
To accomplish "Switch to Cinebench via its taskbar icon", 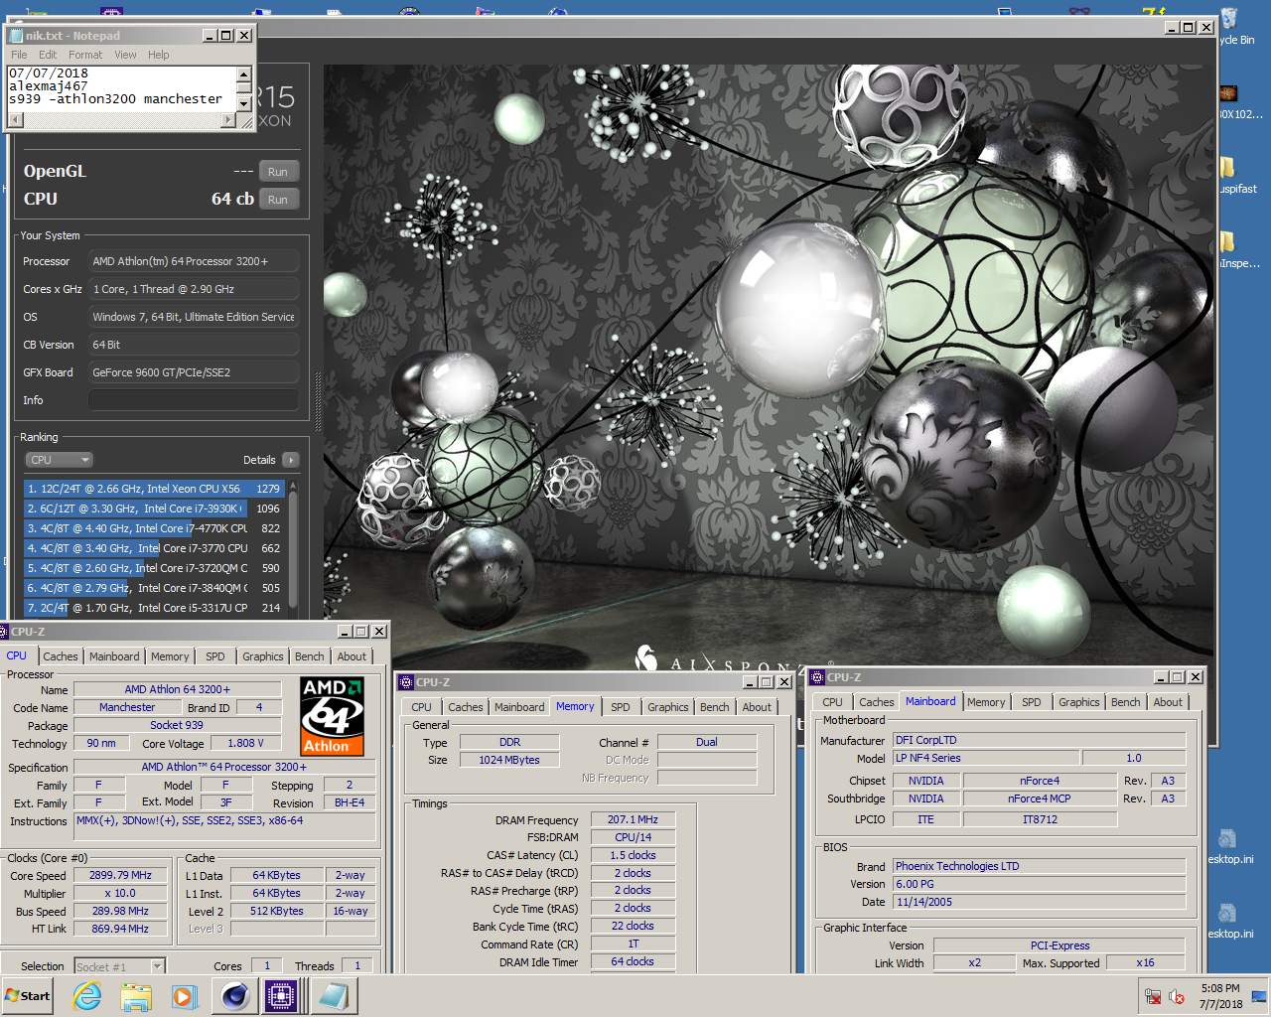I will 234,996.
